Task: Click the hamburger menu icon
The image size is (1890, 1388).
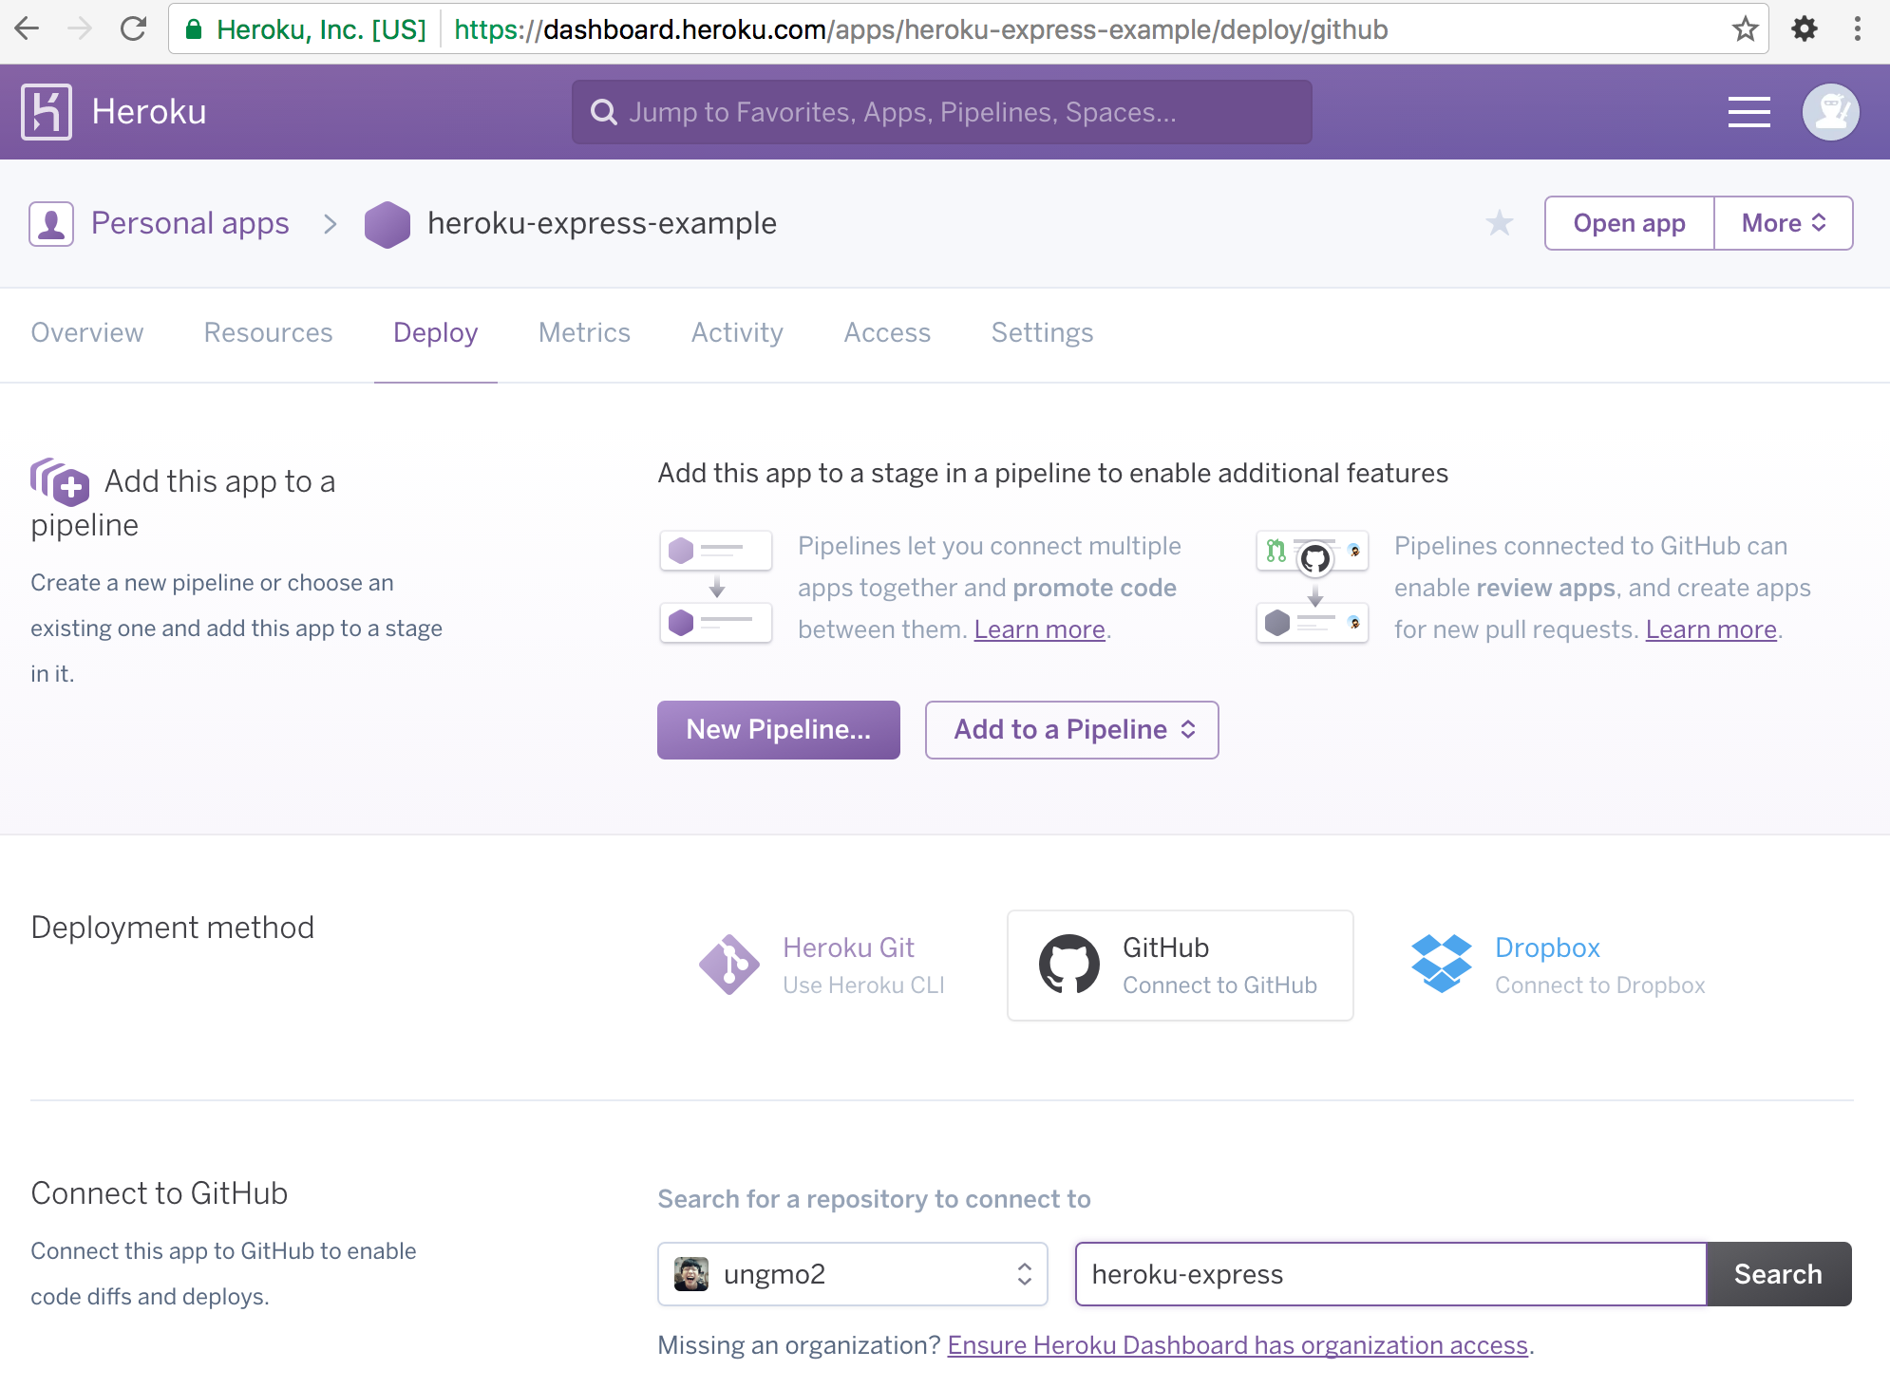Action: [1748, 111]
